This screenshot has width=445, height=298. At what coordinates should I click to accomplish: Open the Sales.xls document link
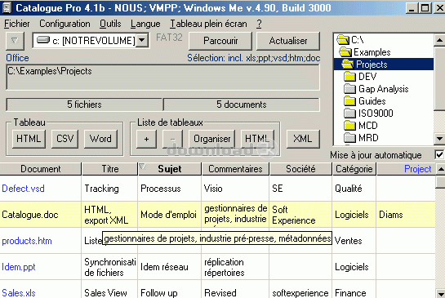[x=19, y=293]
